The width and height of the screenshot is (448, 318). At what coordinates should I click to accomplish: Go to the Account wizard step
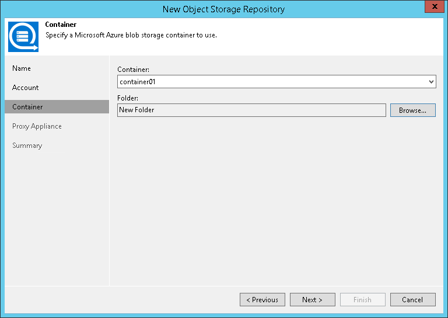(26, 88)
